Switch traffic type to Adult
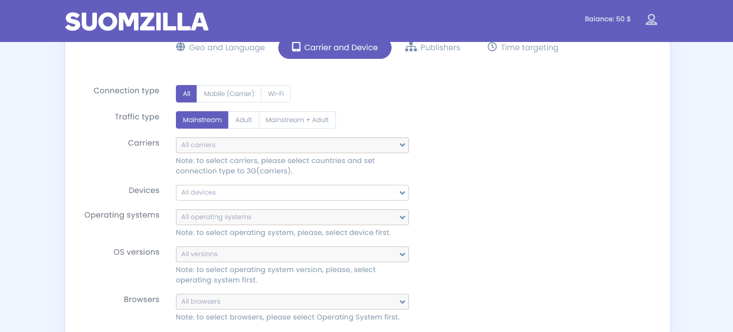 click(x=243, y=119)
